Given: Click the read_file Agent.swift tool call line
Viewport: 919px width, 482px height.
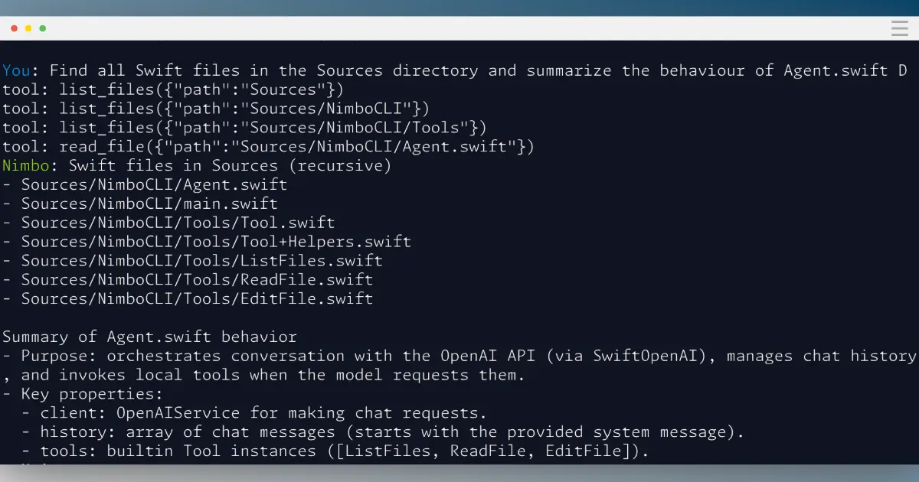Looking at the screenshot, I should click(268, 146).
